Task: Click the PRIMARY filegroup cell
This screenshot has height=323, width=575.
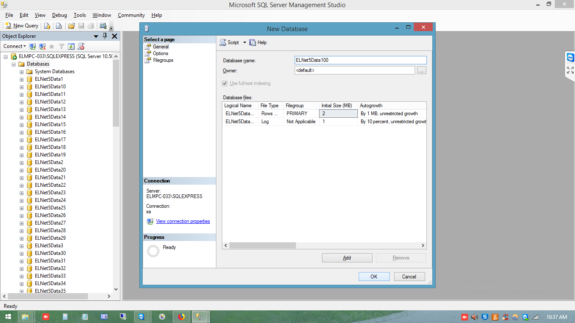Action: click(301, 114)
